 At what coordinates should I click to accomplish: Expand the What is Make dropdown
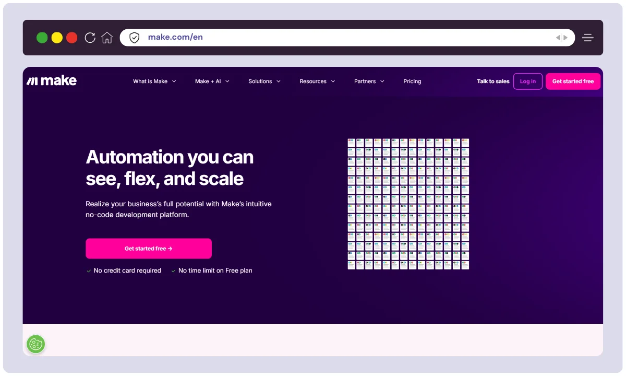[154, 81]
